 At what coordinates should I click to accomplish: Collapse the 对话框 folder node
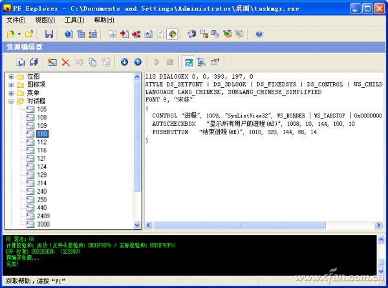tap(11, 101)
